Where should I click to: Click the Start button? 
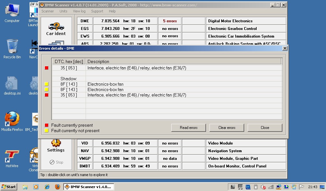click(9, 187)
